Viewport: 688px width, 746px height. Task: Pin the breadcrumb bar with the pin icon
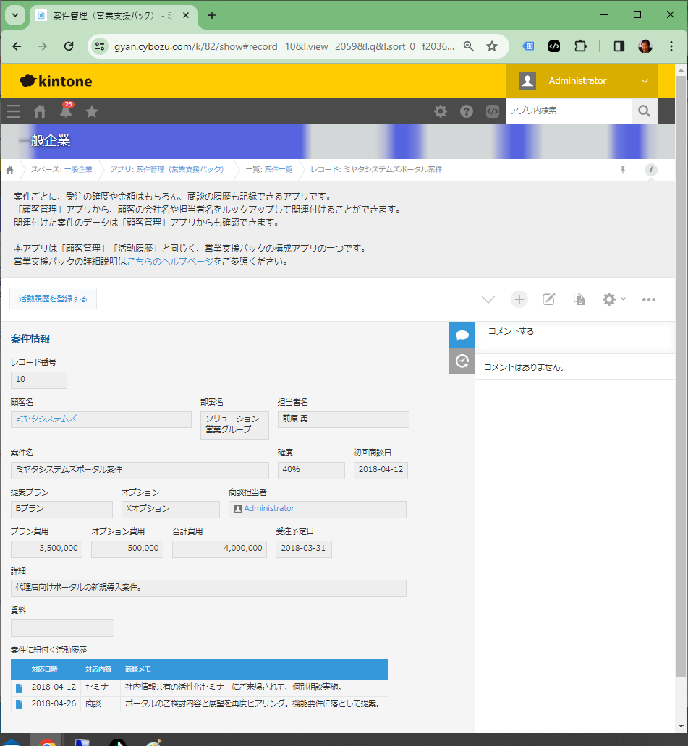622,169
